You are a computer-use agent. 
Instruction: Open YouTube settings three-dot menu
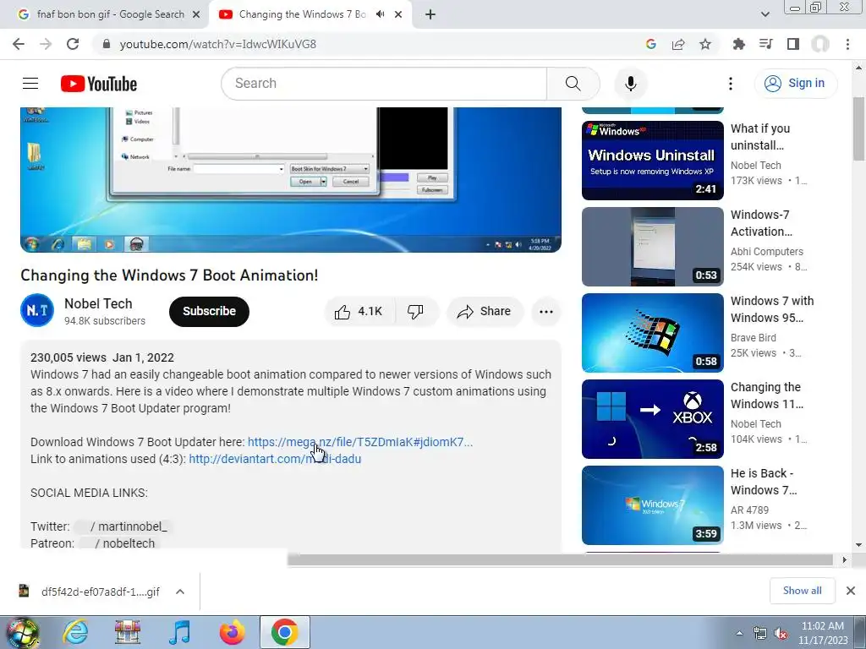coord(730,84)
